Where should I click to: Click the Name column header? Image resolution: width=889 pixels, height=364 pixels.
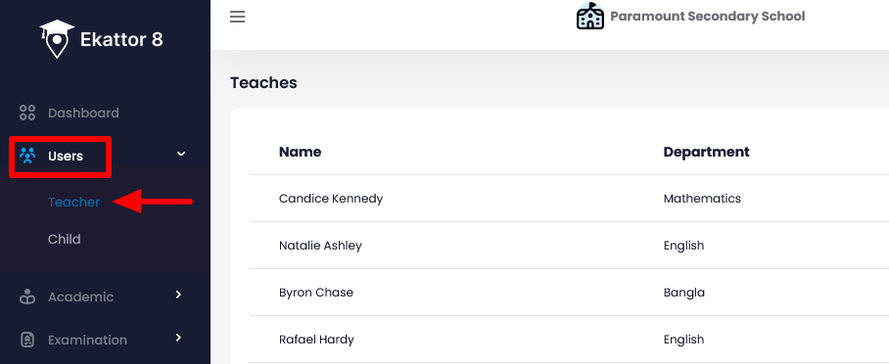click(300, 152)
